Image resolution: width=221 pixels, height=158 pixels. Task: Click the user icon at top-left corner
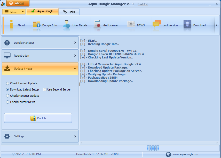(3, 4)
